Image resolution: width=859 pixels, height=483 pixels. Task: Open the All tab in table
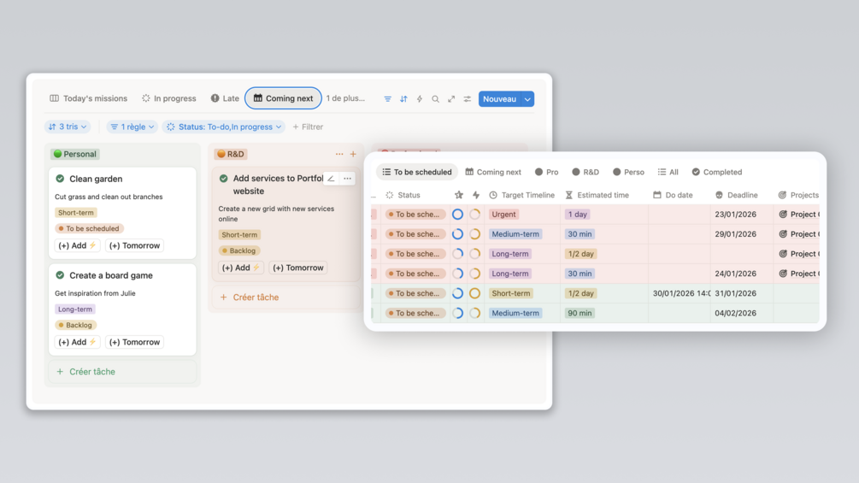coord(668,172)
